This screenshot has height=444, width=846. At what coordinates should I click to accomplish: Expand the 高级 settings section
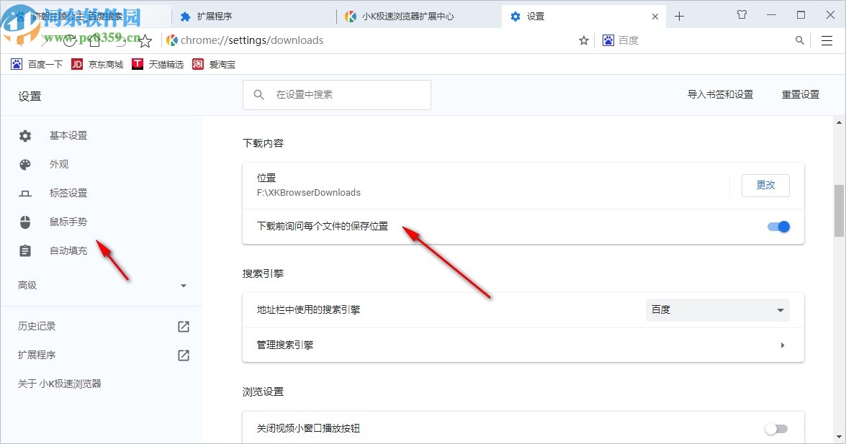(x=183, y=285)
